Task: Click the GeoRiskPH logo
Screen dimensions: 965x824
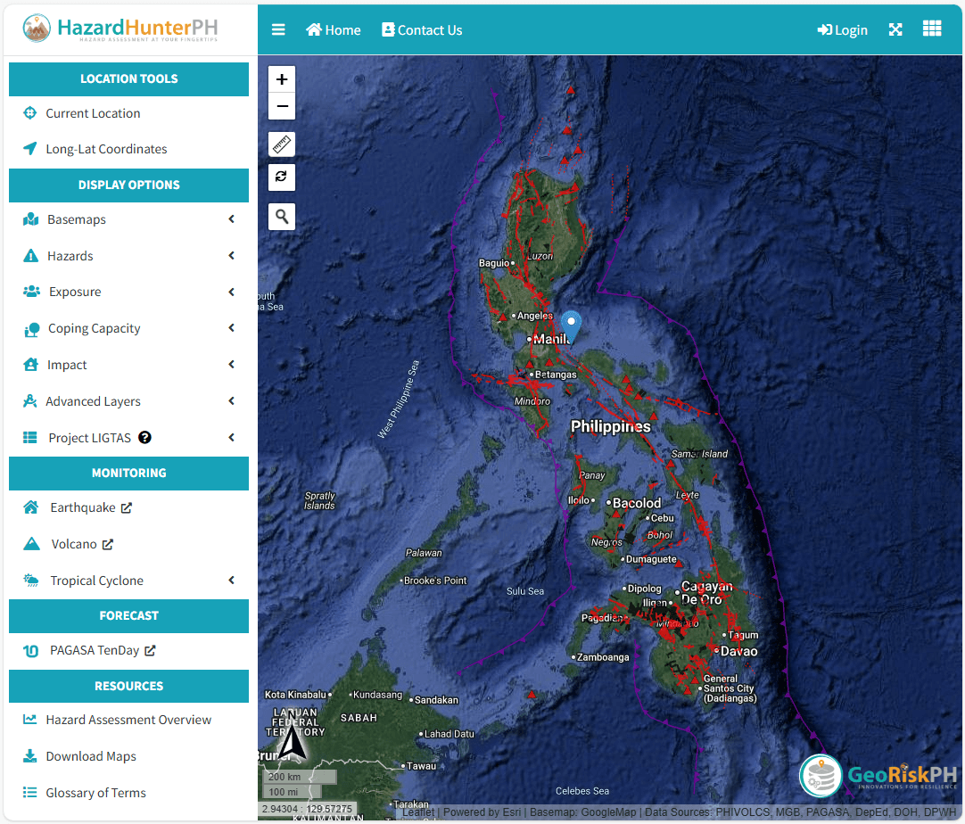Action: [878, 775]
